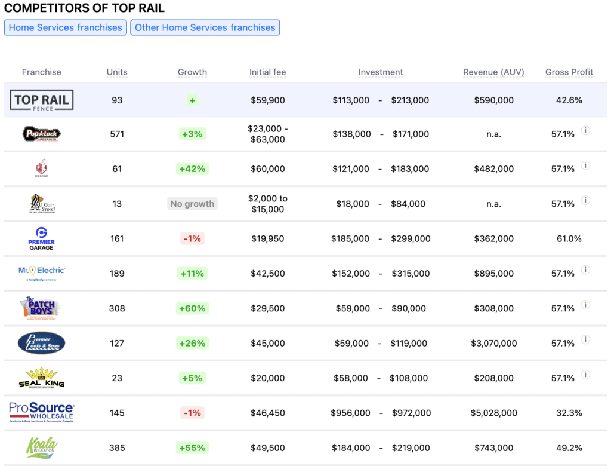Screen dimensions: 611x472
Task: Click the No growth badge
Action: pyautogui.click(x=192, y=204)
